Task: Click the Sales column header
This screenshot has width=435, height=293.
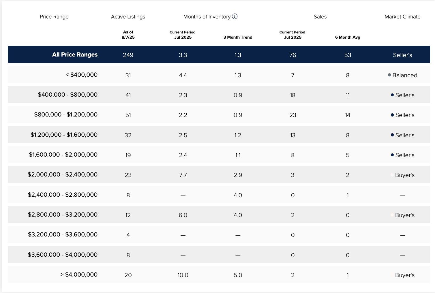Action: pyautogui.click(x=320, y=17)
